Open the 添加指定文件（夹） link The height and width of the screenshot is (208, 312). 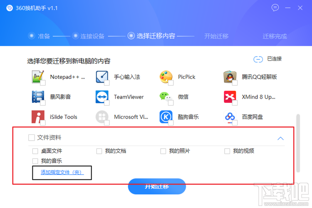click(x=62, y=172)
